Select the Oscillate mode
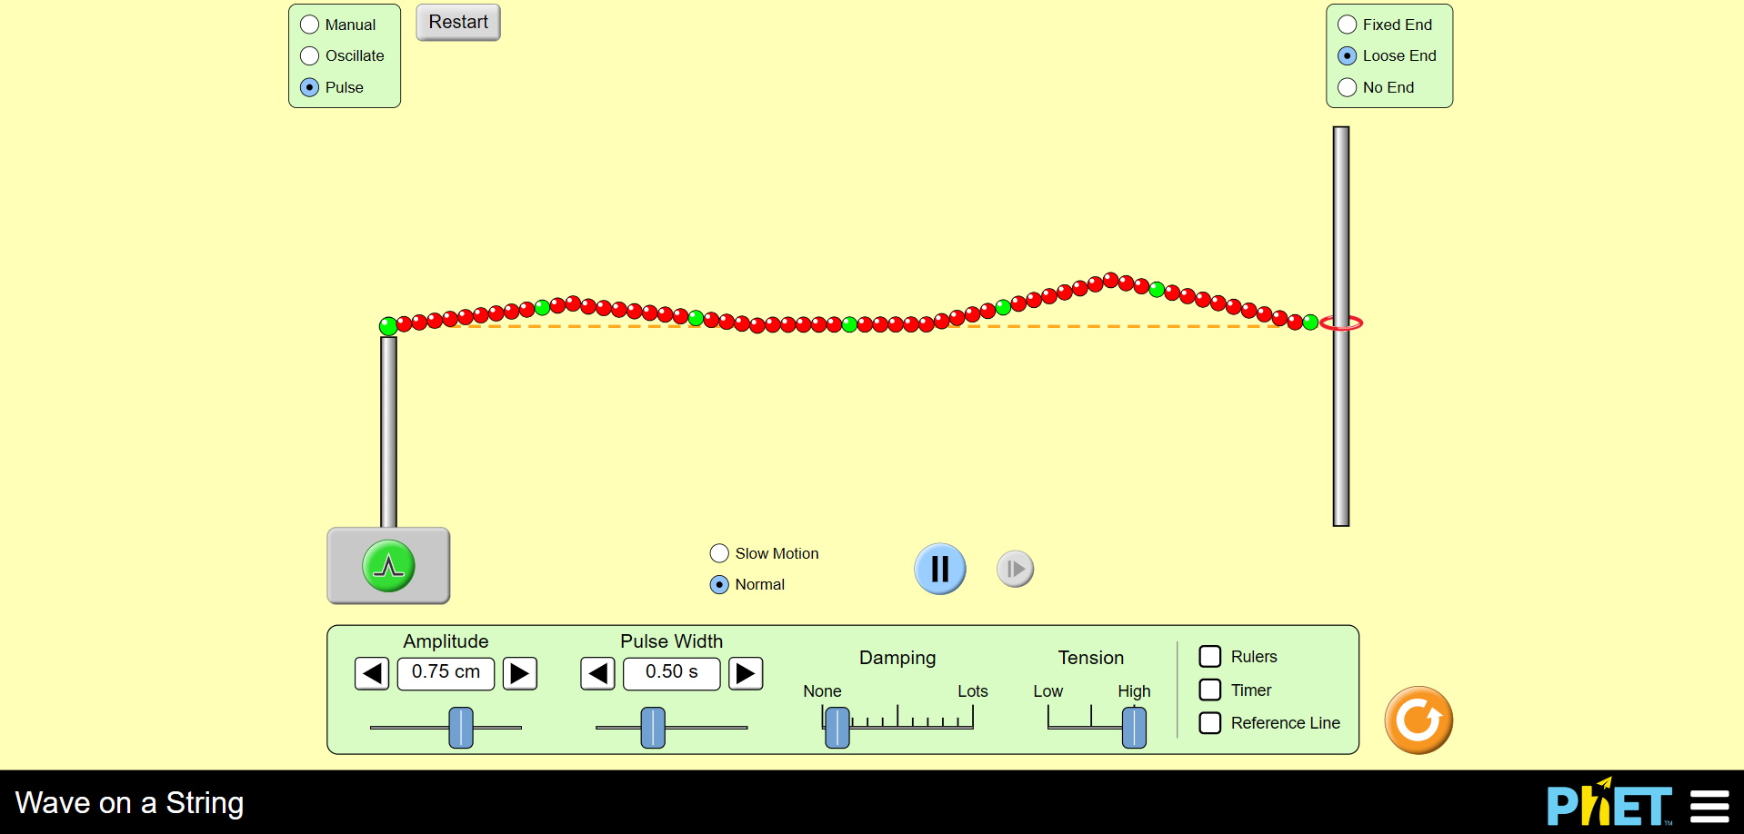 click(309, 55)
